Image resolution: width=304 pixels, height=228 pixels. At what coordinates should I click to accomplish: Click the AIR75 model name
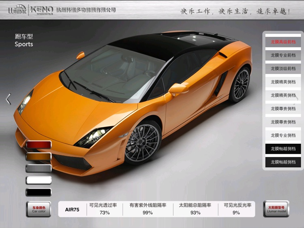pos(72,210)
